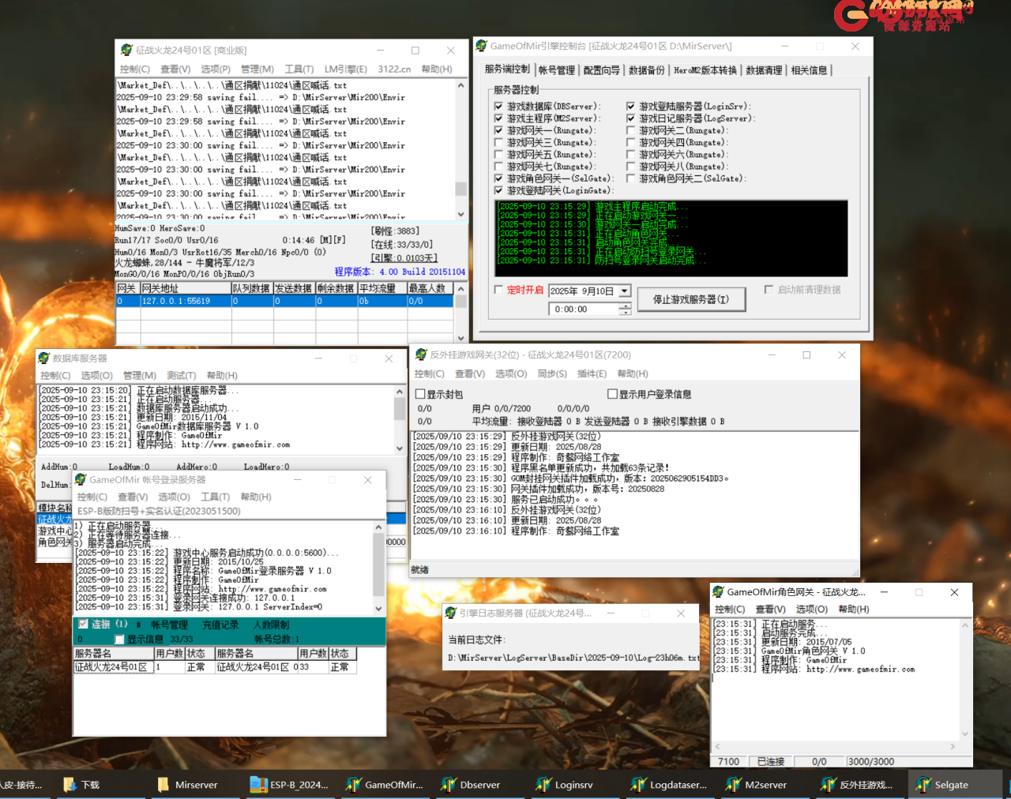The width and height of the screenshot is (1011, 799).
Task: Click GameOfMir engine console title icon
Action: coord(481,46)
